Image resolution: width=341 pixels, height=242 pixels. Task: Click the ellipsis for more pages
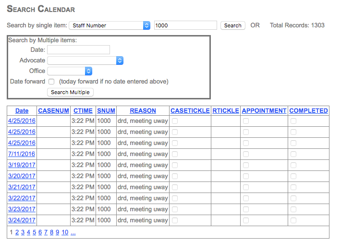tap(73, 232)
